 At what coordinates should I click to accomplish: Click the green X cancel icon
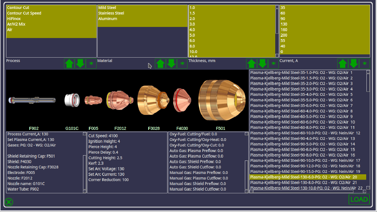pos(9,202)
